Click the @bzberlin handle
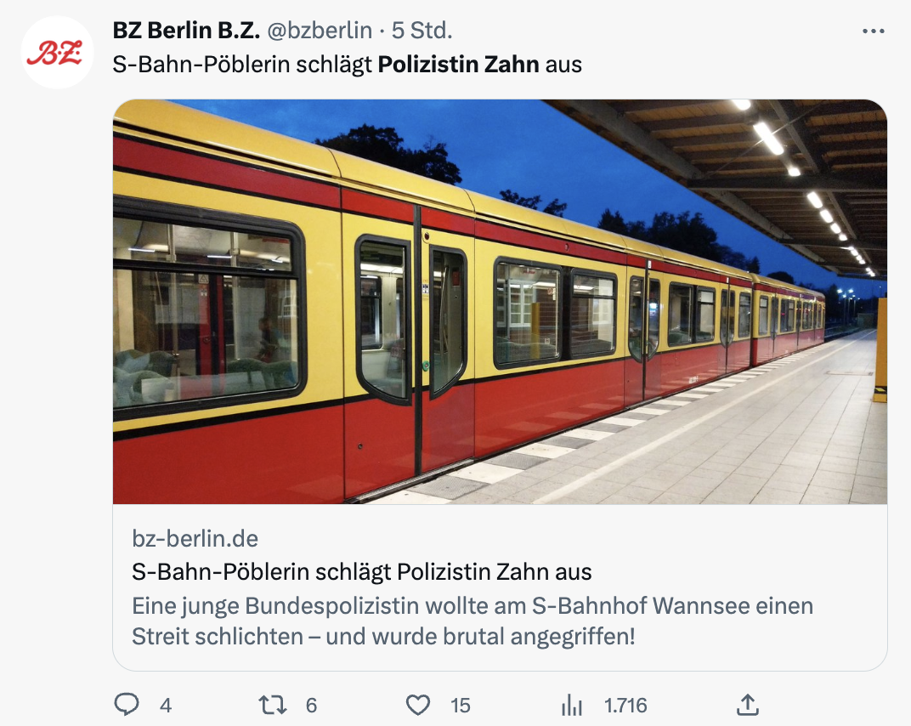Screen dimensions: 911x726 [320, 31]
